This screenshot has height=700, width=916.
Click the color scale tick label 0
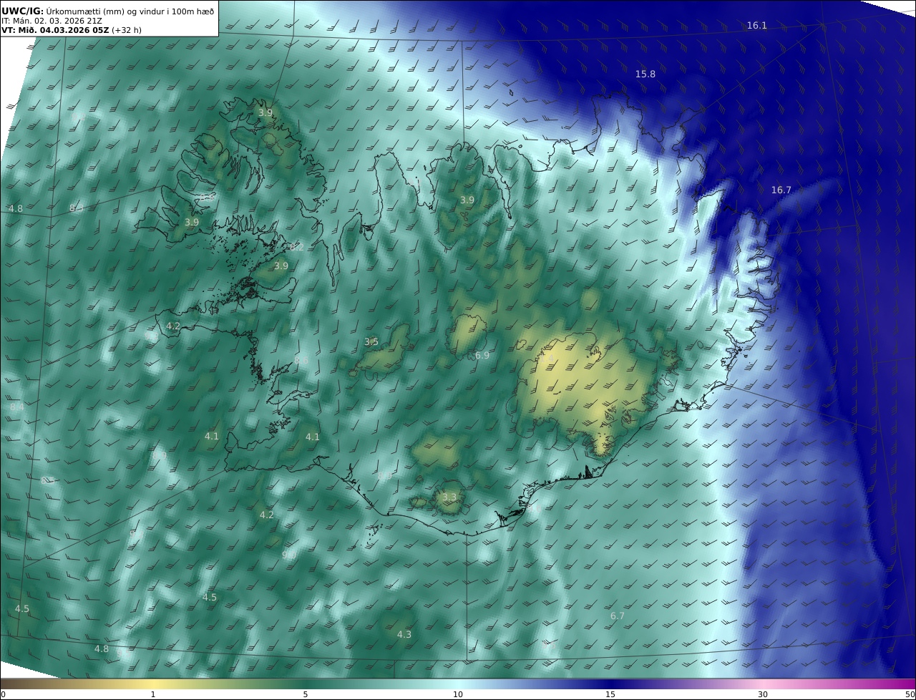(x=3, y=694)
